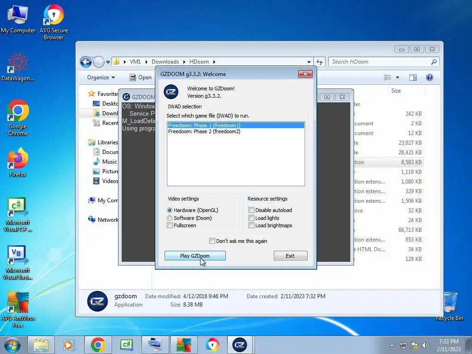Click Explorer forward navigation arrow
472x354 pixels.
pos(99,62)
